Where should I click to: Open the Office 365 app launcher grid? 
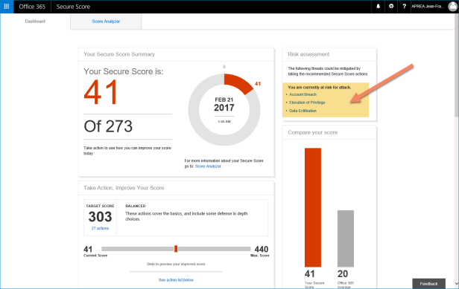click(x=7, y=7)
